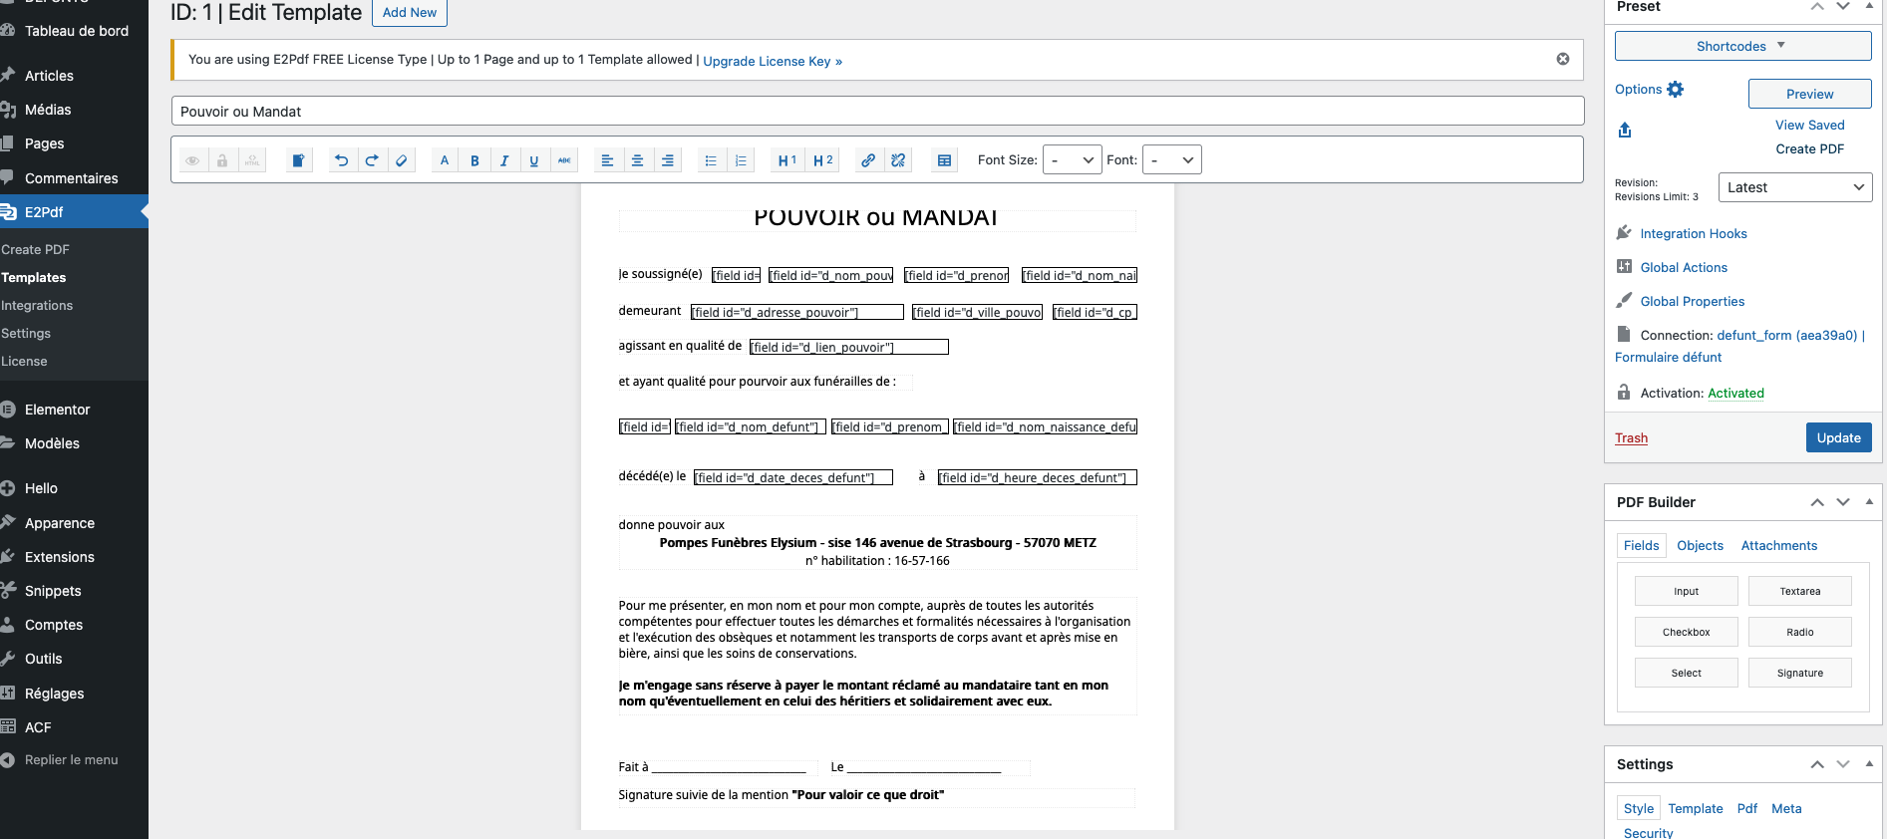Open the Upgrade License Key link
The height and width of the screenshot is (839, 1887).
tap(773, 62)
